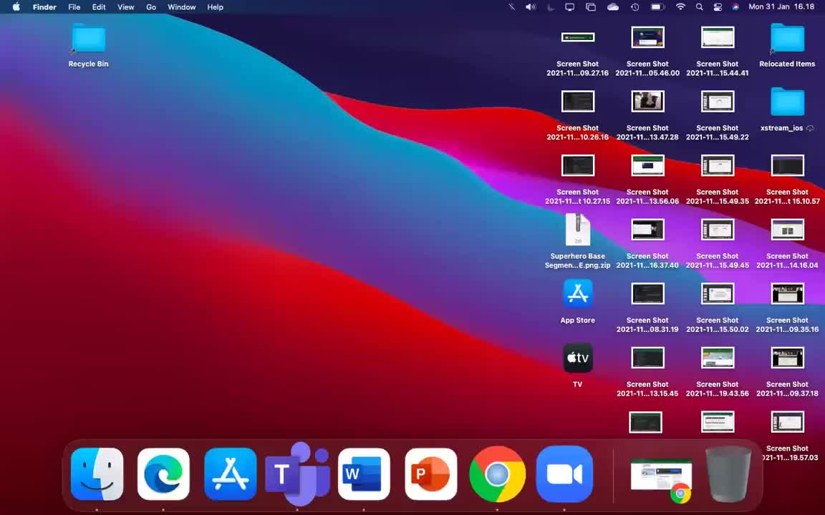Open Spotlight search in menu bar
This screenshot has width=825, height=515.
point(699,7)
